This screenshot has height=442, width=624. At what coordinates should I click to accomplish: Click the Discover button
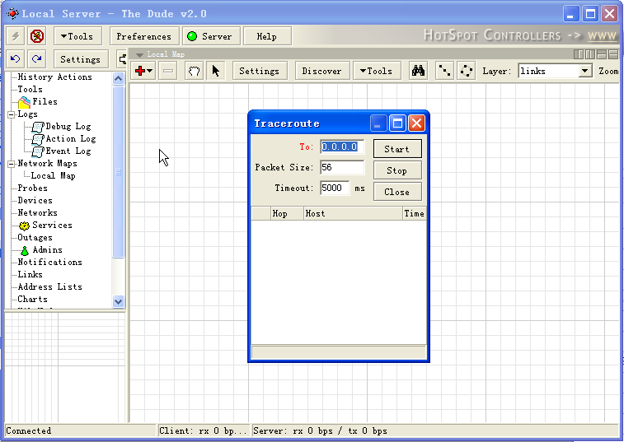[321, 71]
